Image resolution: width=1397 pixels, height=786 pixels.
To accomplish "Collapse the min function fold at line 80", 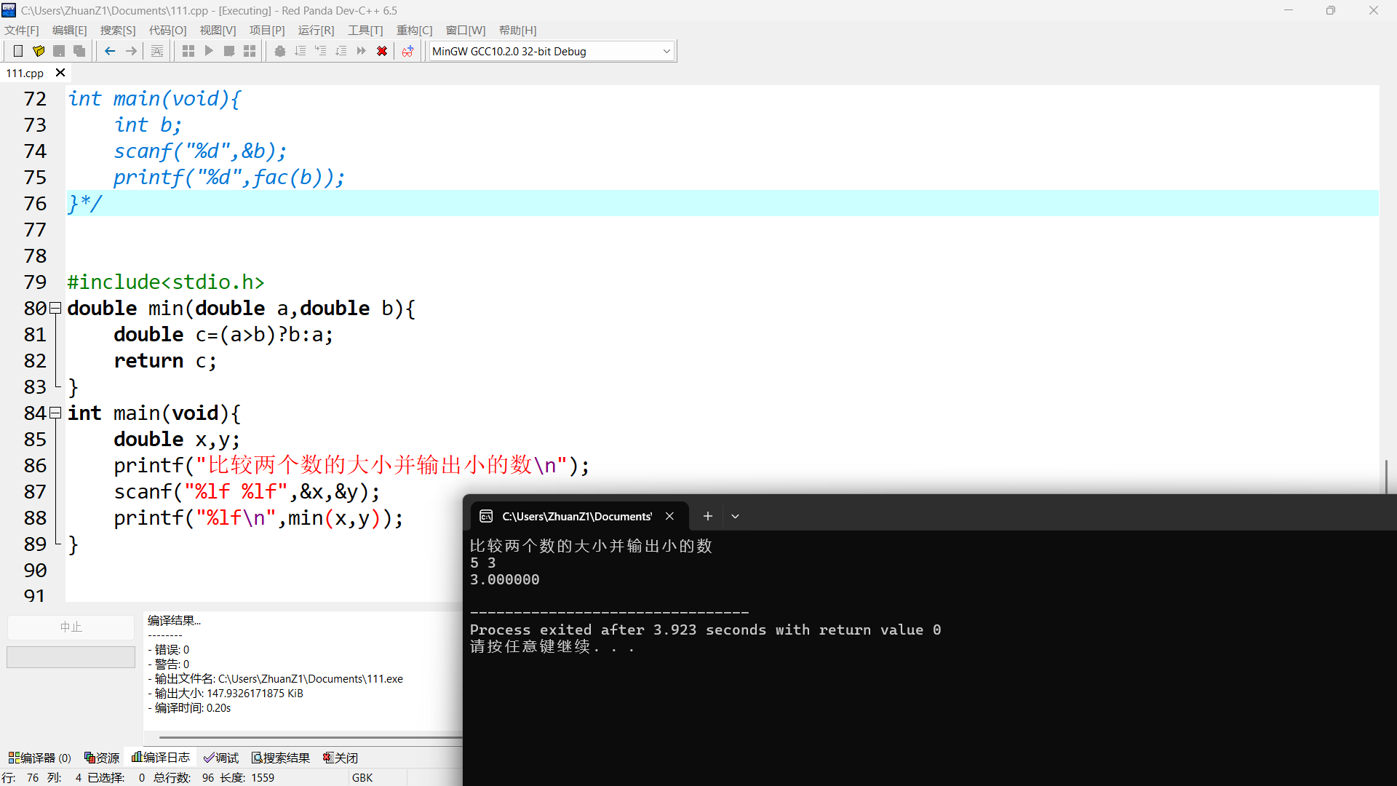I will (55, 309).
